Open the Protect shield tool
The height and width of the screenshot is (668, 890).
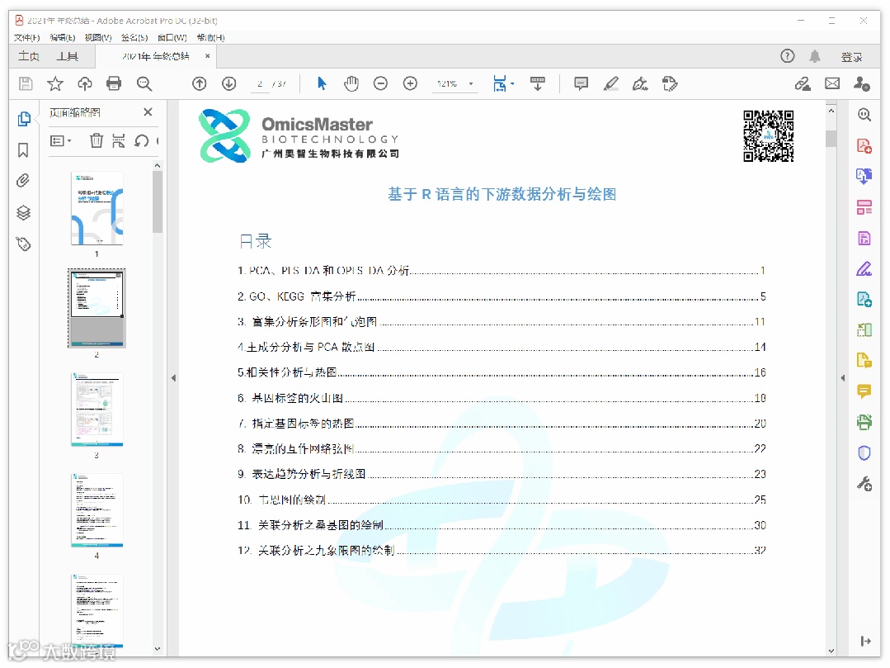(864, 452)
